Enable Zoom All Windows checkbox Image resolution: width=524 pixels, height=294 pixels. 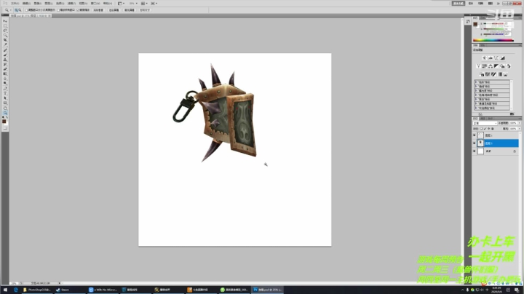click(58, 10)
